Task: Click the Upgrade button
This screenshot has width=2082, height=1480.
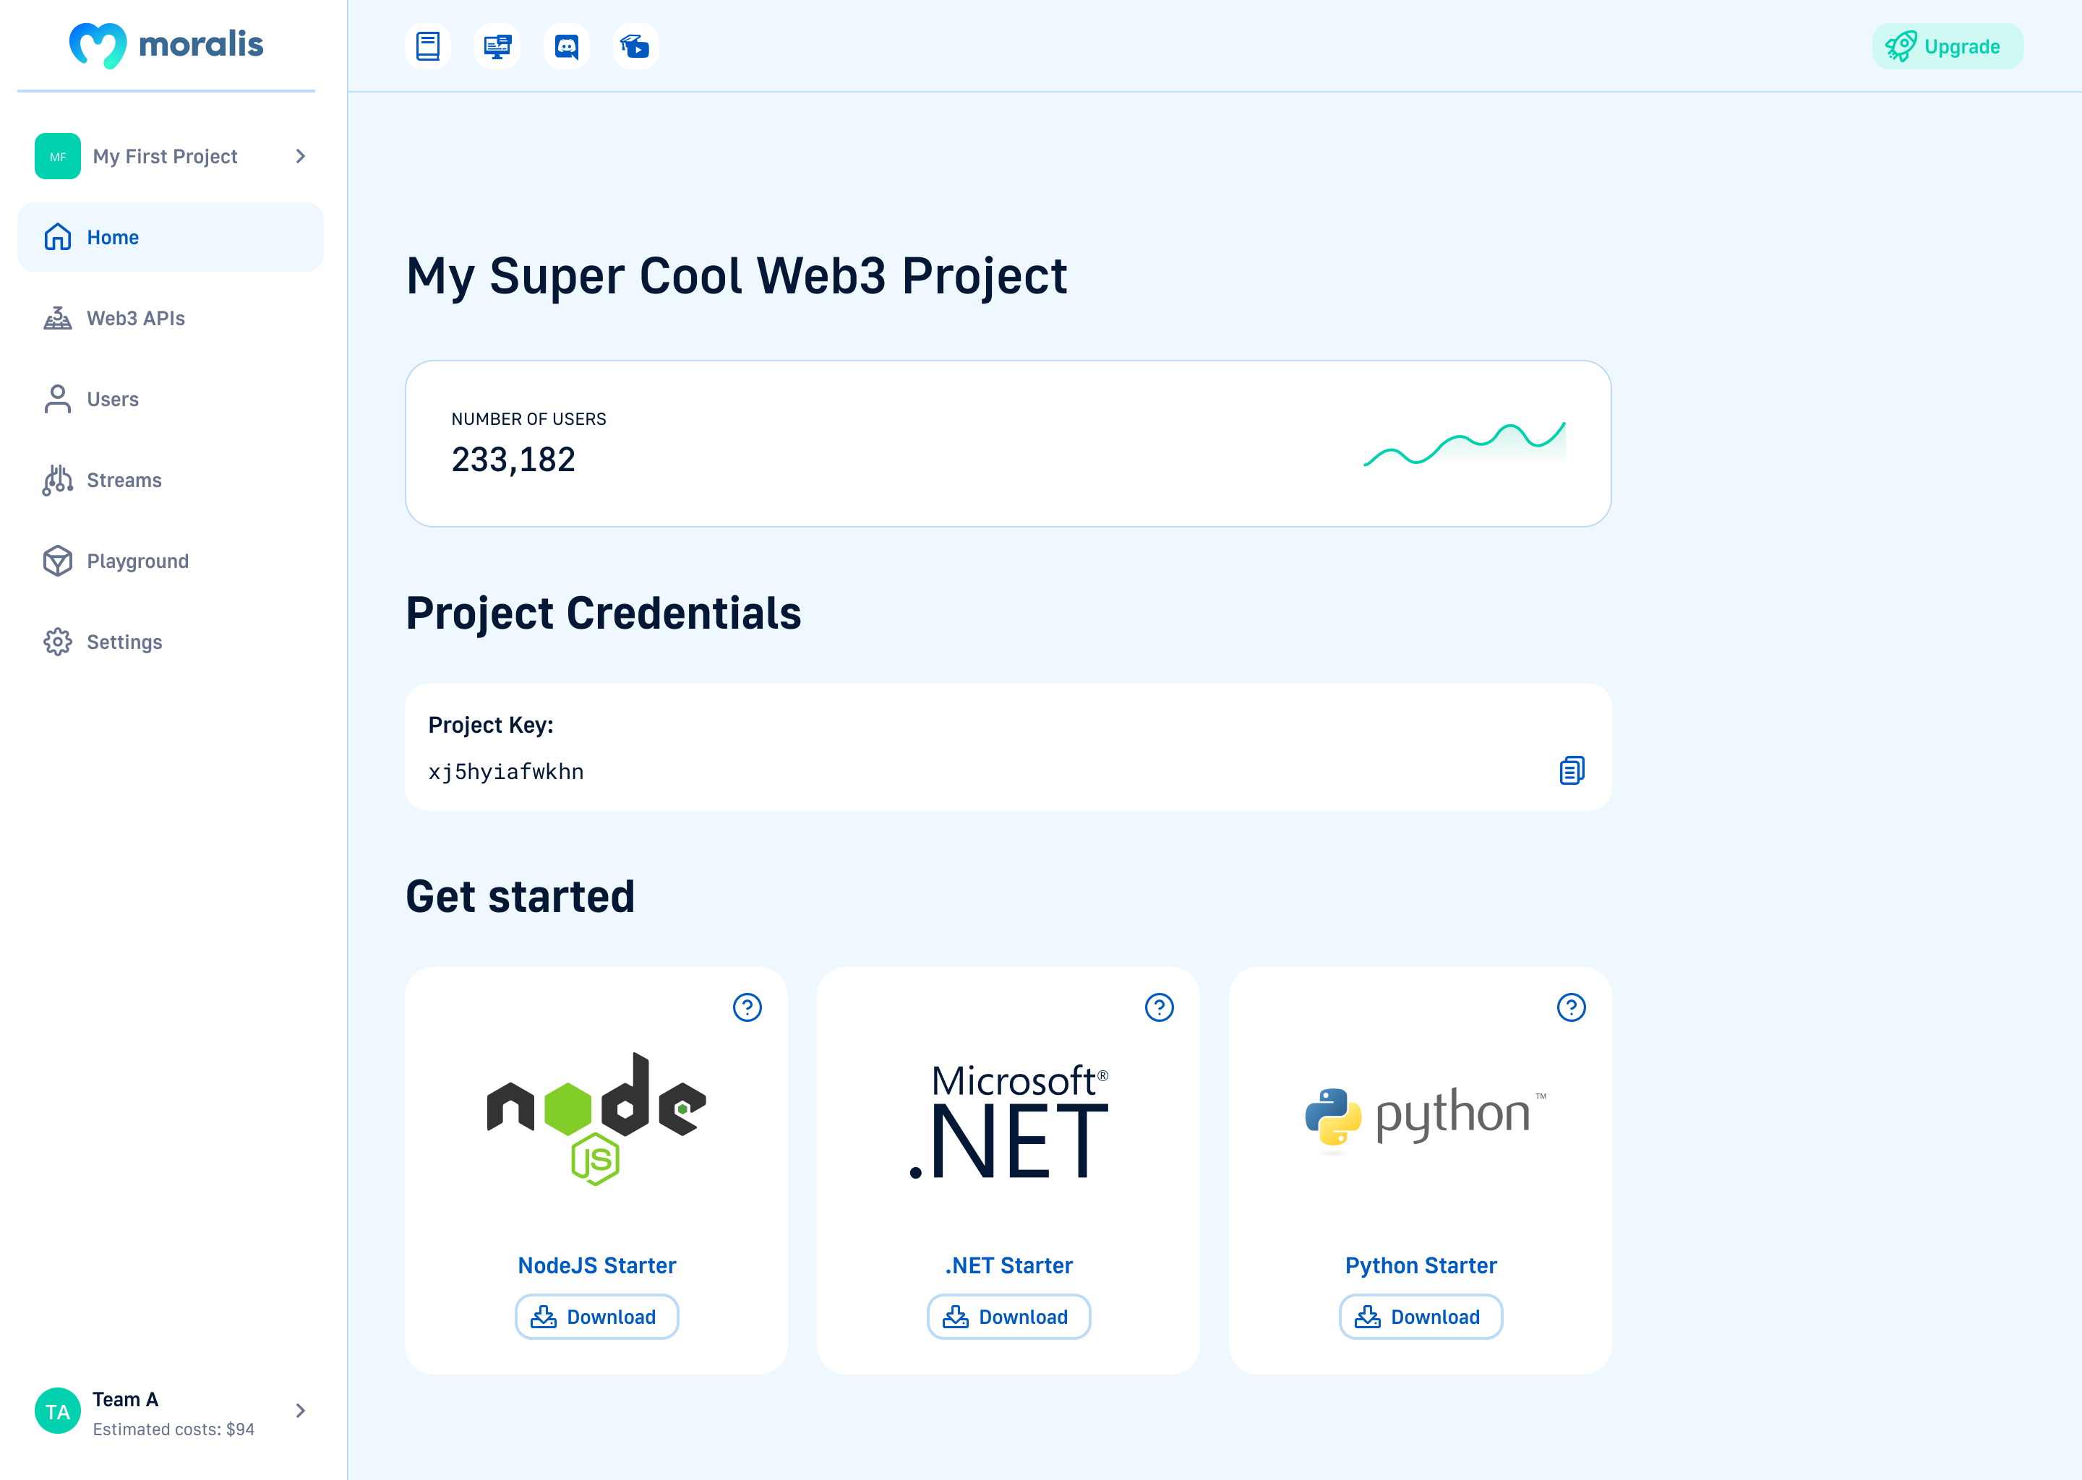Action: pyautogui.click(x=1948, y=46)
